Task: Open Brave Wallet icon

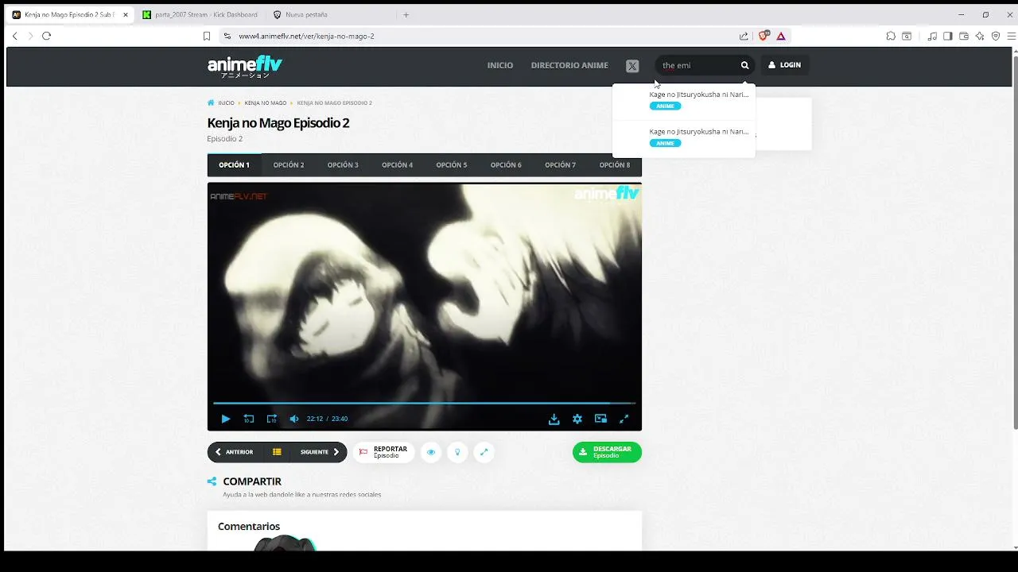Action: (x=964, y=36)
